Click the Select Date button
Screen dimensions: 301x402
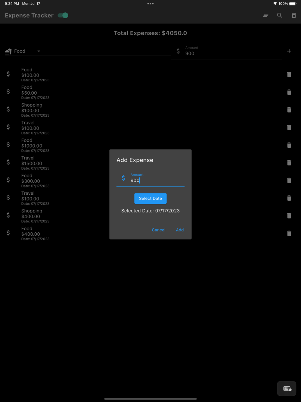(x=150, y=198)
